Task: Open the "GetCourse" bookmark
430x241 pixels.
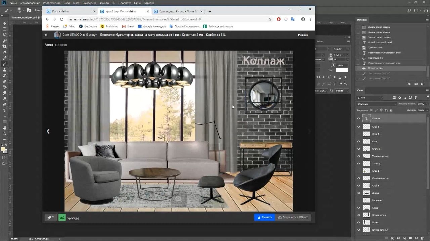Action: (88, 26)
